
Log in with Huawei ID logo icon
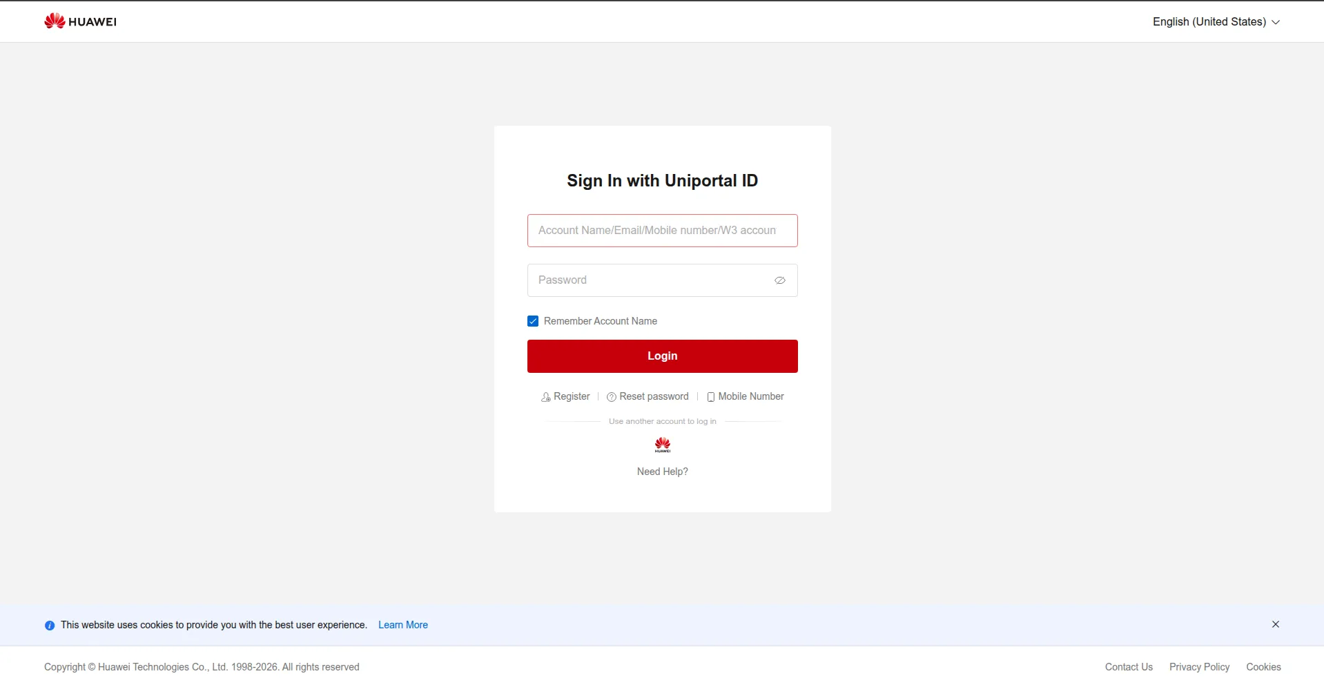(x=662, y=445)
